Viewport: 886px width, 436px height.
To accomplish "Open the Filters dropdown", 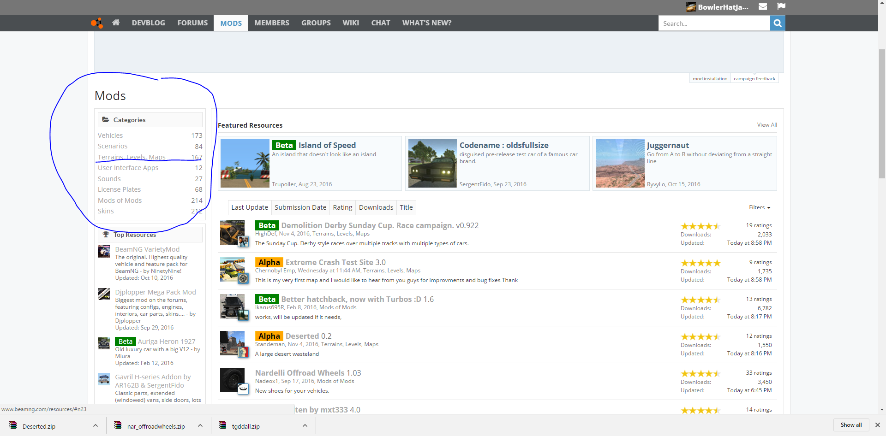I will (x=760, y=207).
